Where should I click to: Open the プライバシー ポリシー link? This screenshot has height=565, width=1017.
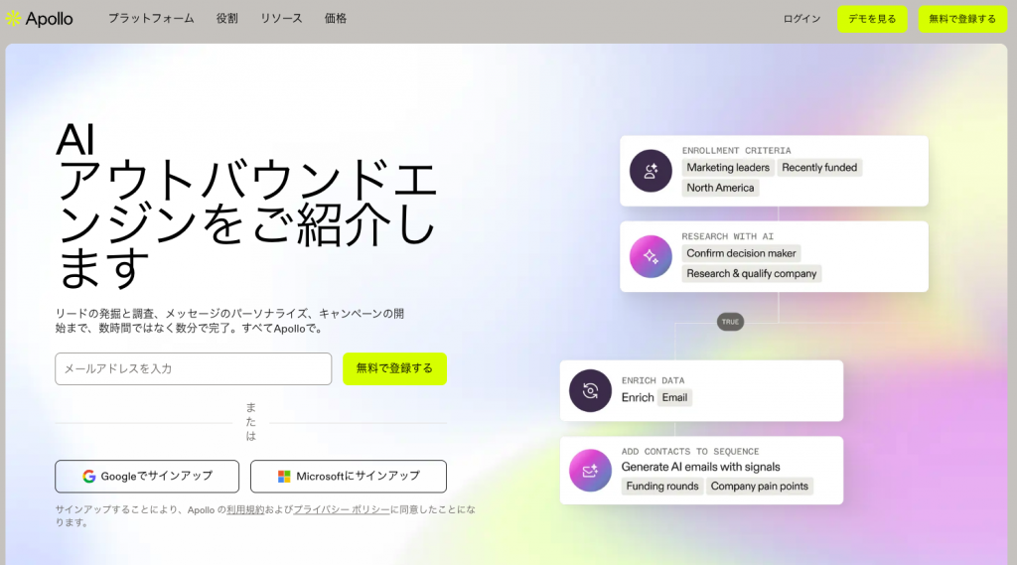(x=341, y=509)
